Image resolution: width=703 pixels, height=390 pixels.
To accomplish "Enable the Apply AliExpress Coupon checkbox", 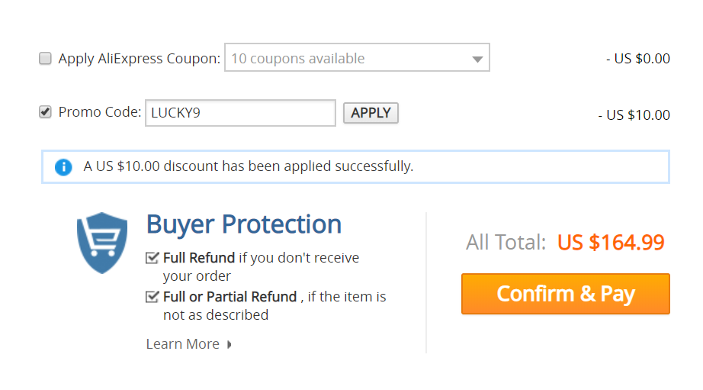I will [45, 58].
